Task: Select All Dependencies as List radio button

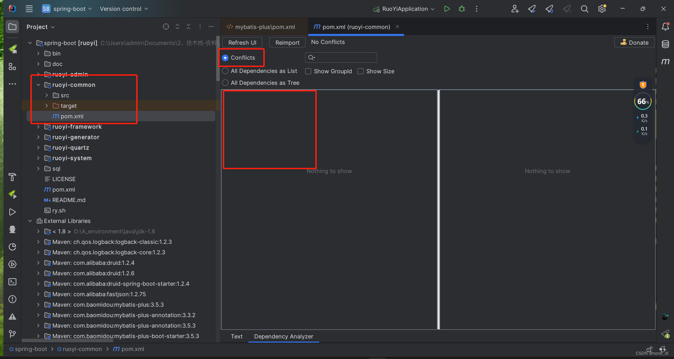Action: 225,71
